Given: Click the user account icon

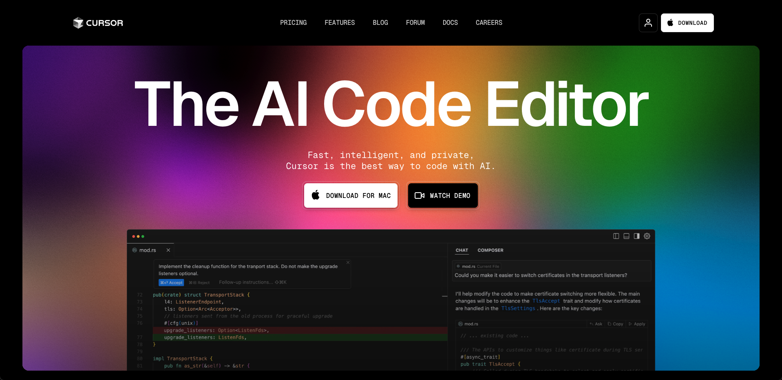Looking at the screenshot, I should tap(648, 23).
